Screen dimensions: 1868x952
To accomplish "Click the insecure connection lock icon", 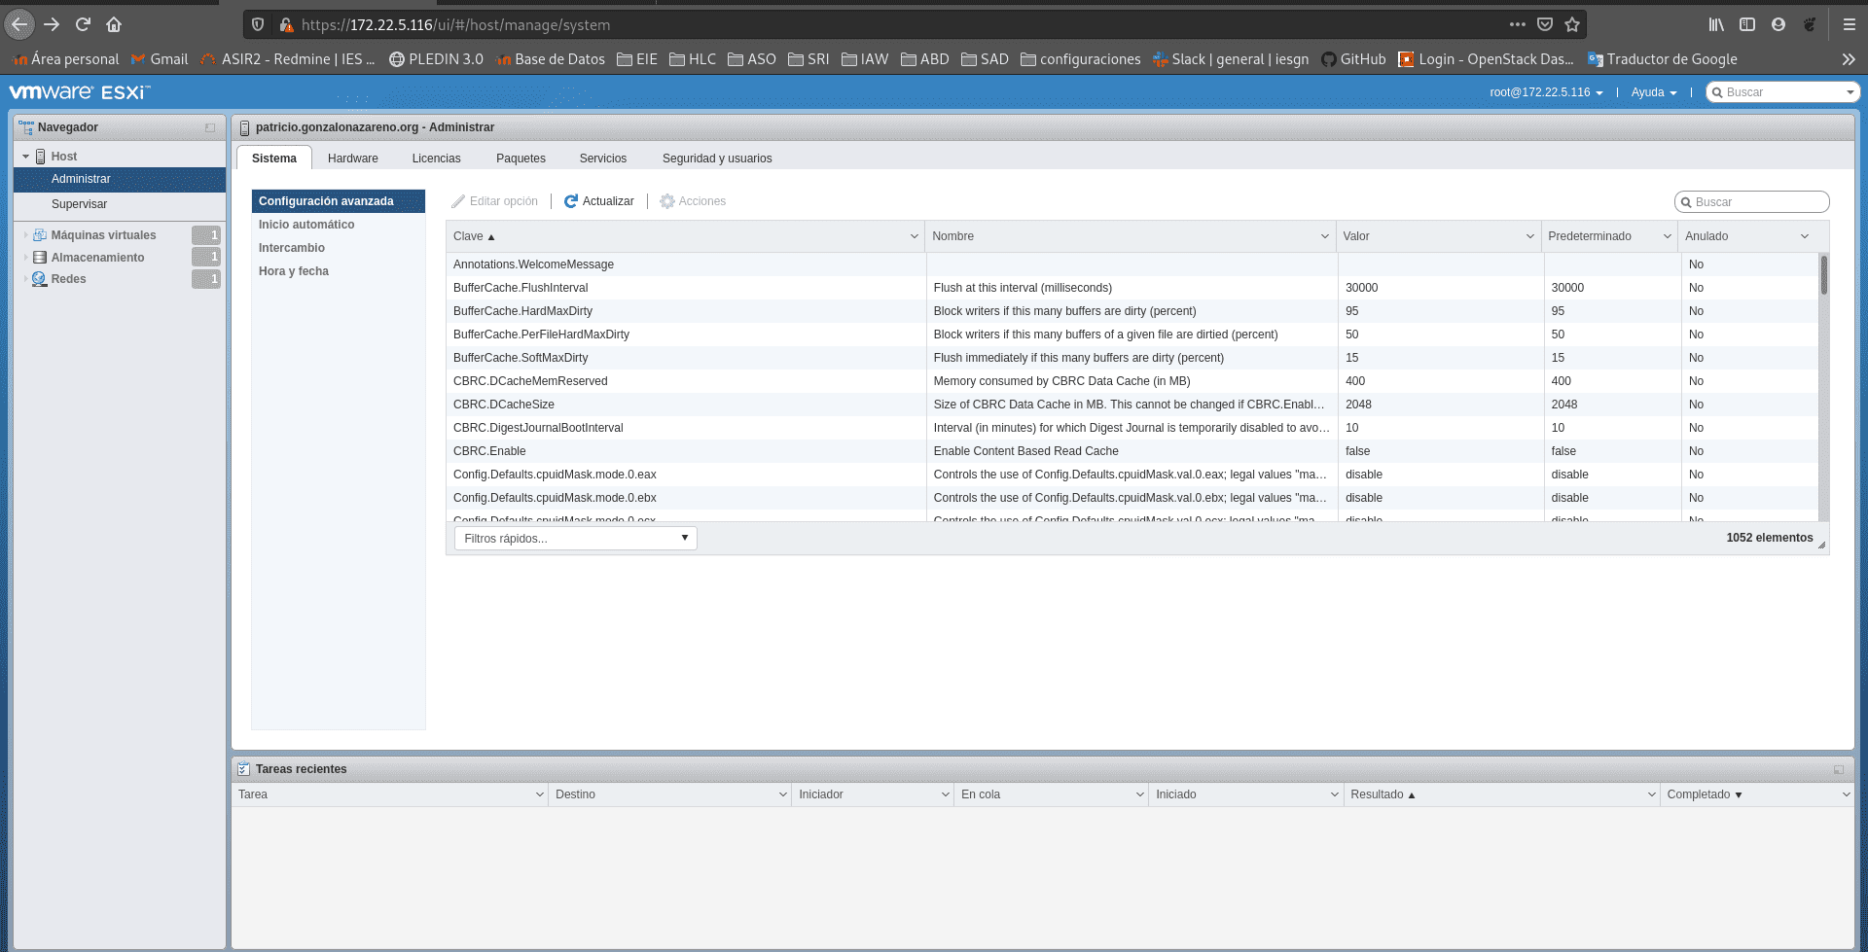I will pos(286,25).
